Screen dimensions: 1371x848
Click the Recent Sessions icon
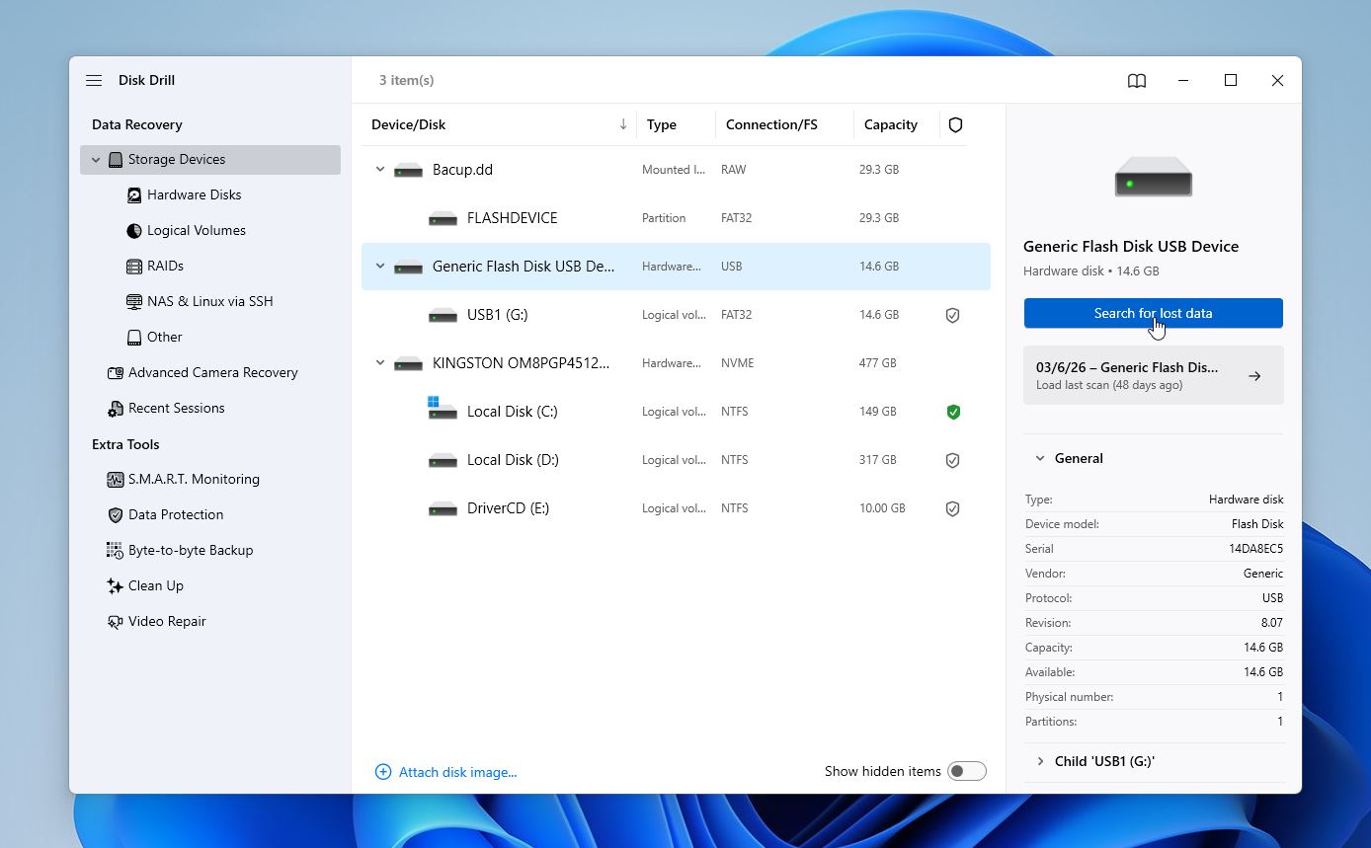pyautogui.click(x=116, y=409)
